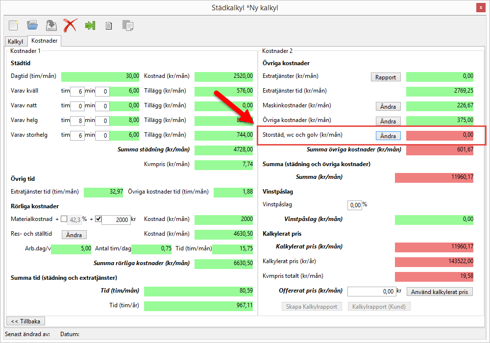
Task: Switch to the Kalkyl tab
Action: pyautogui.click(x=16, y=42)
